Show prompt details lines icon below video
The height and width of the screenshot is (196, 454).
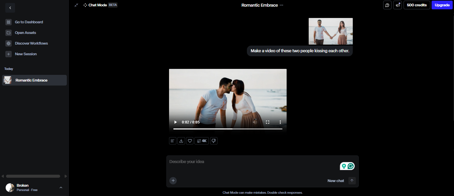(x=172, y=141)
